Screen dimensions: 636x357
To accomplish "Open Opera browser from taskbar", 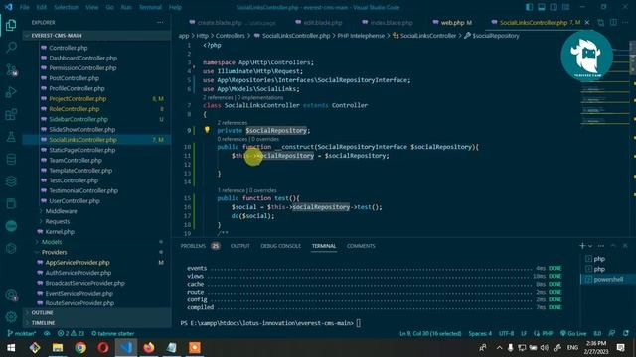I will pos(103,348).
